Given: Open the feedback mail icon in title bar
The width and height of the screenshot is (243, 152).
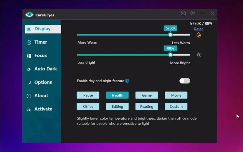Looking at the screenshot, I should [183, 13].
